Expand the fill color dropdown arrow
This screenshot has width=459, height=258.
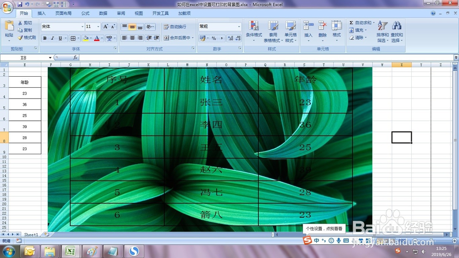click(x=91, y=38)
